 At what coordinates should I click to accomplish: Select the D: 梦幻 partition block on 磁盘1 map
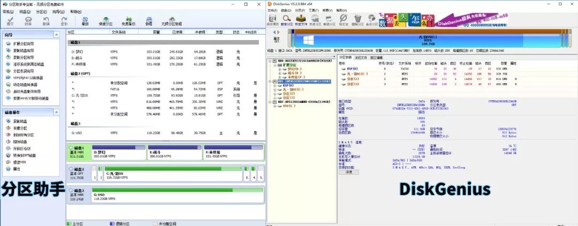pyautogui.click(x=119, y=152)
